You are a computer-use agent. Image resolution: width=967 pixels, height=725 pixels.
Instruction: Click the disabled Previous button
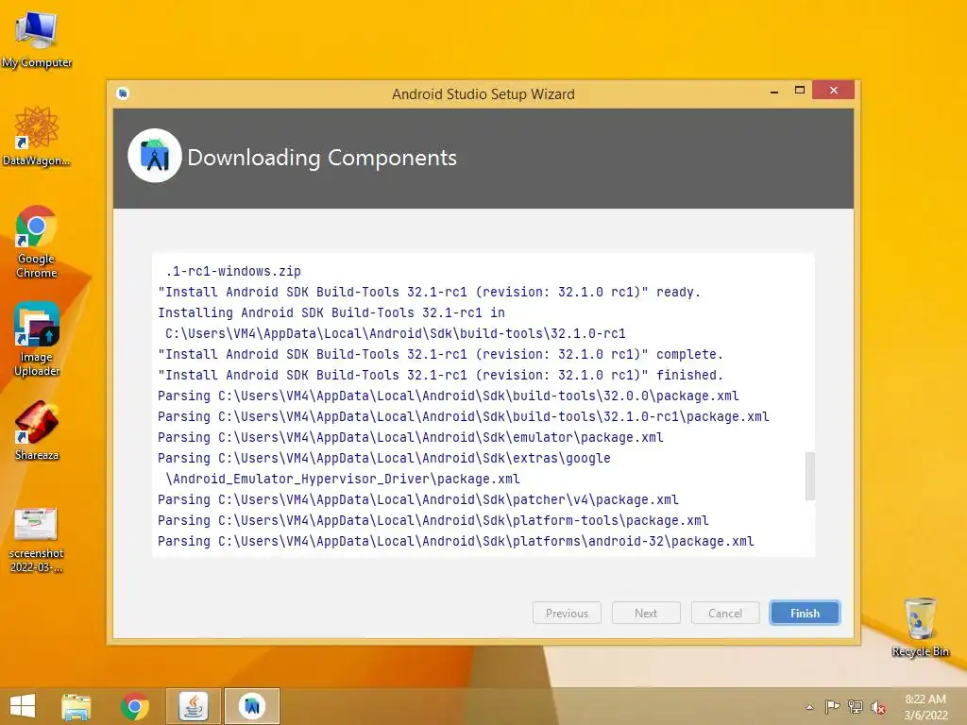(567, 614)
